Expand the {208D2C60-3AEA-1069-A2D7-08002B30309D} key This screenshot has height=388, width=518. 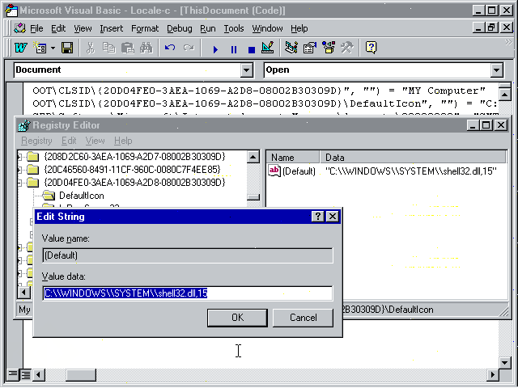point(19,157)
